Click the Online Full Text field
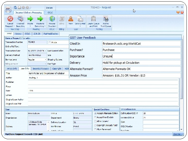This screenshot has height=141, width=188. pyautogui.click(x=48, y=46)
